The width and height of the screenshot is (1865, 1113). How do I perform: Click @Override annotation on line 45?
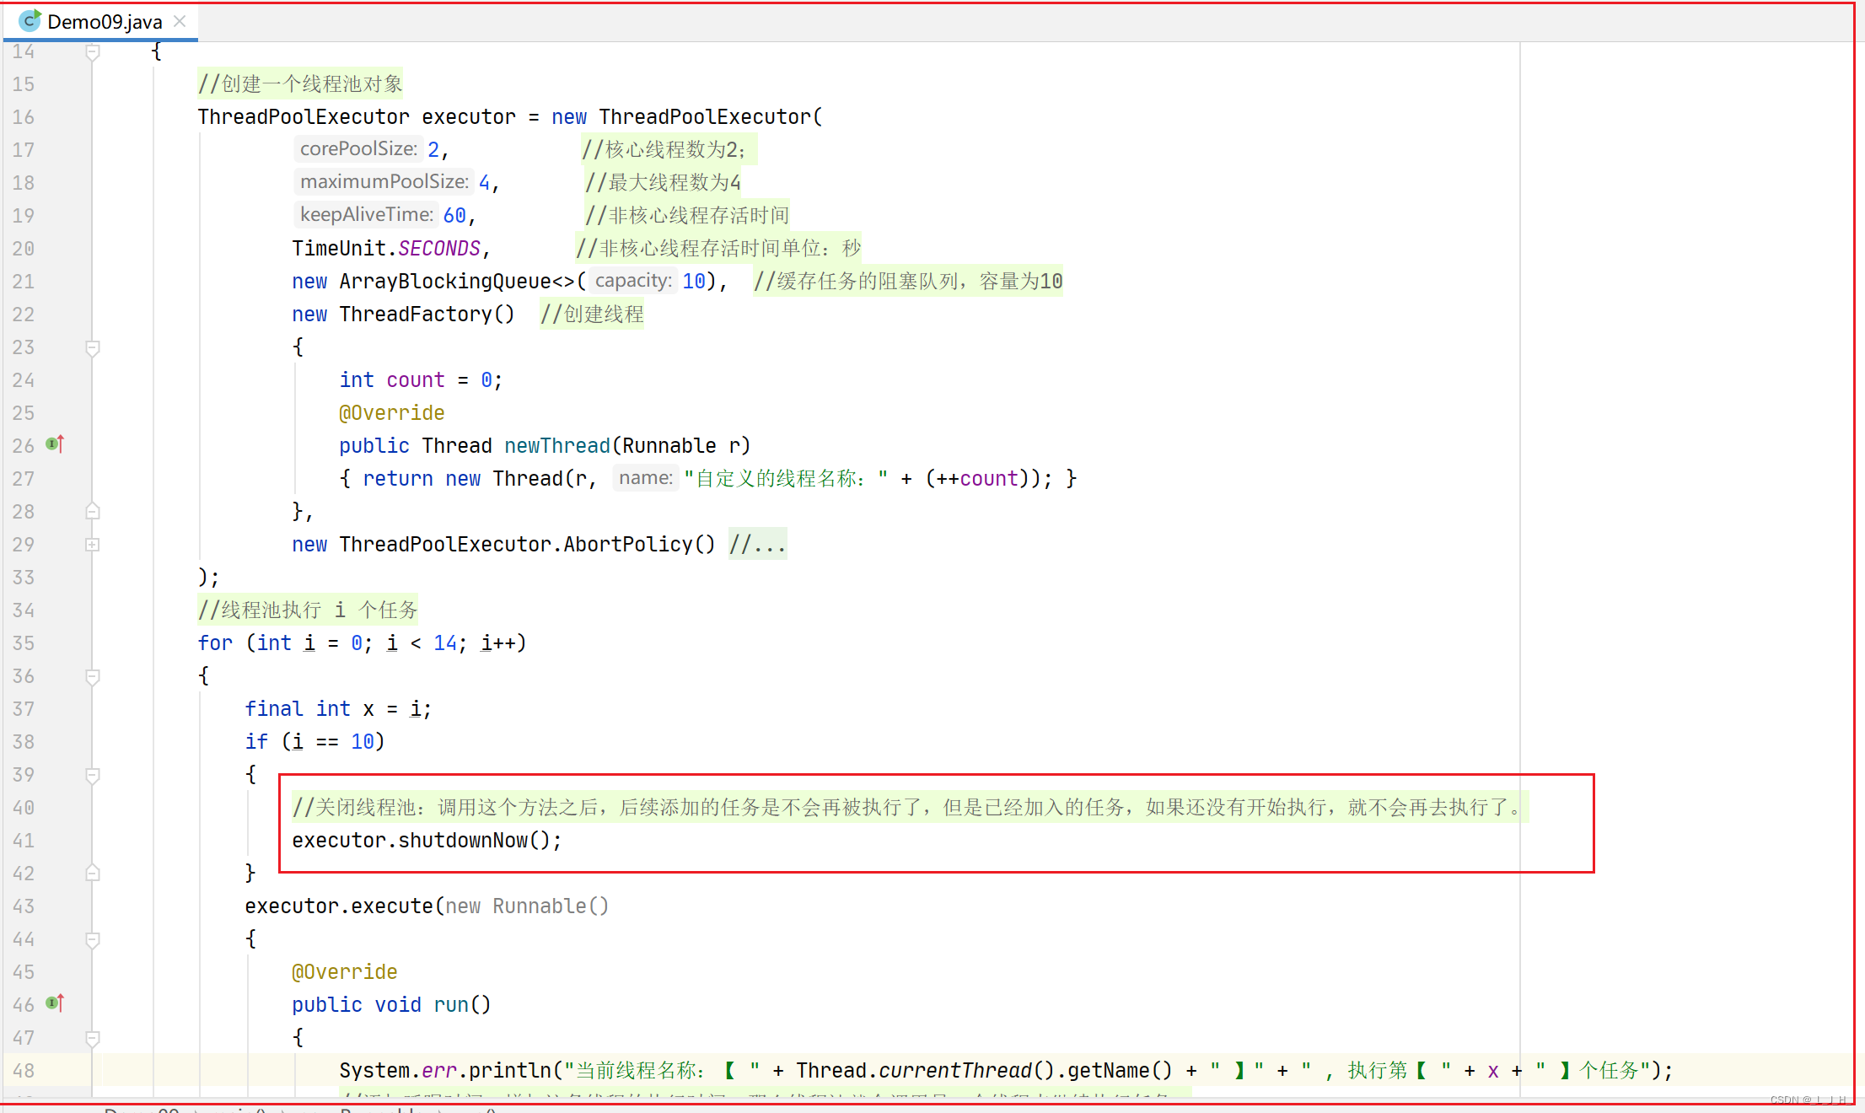pos(345,972)
